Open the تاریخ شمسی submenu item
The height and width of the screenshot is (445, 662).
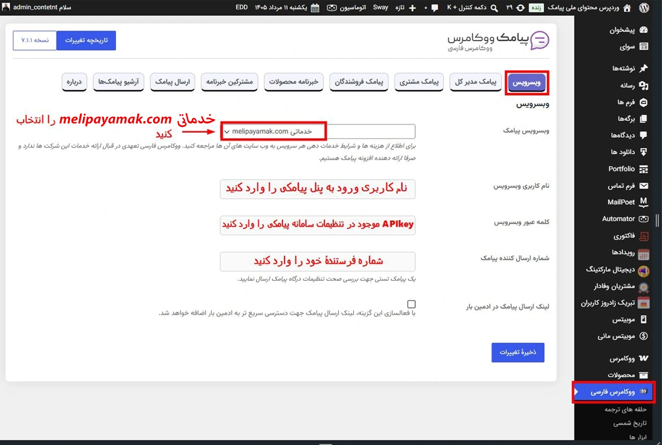pyautogui.click(x=630, y=423)
